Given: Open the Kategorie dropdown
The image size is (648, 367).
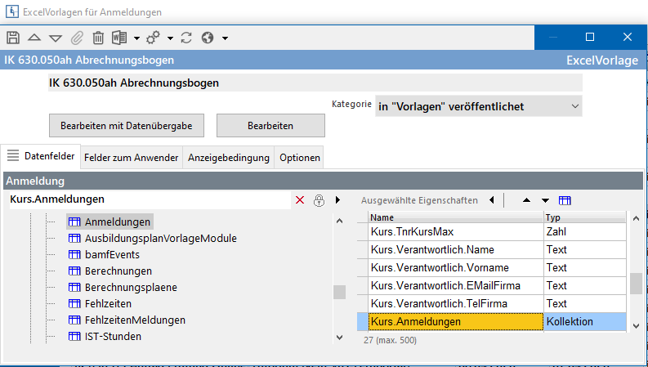Looking at the screenshot, I should click(x=477, y=106).
